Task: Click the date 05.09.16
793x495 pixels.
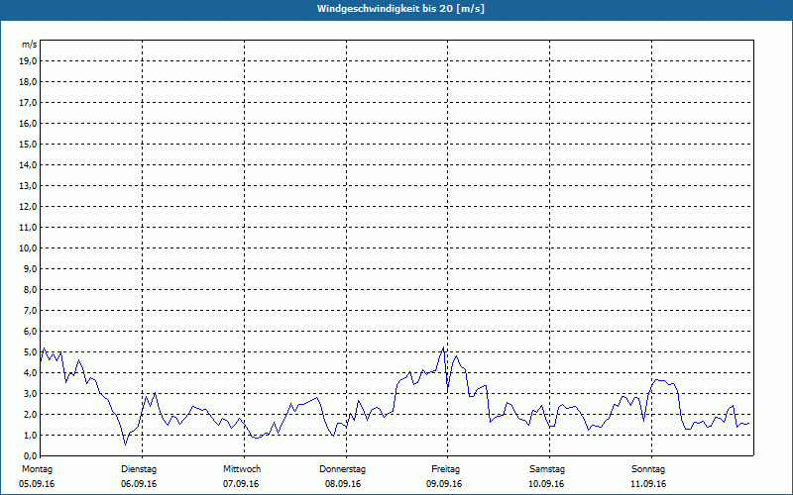Action: [37, 484]
